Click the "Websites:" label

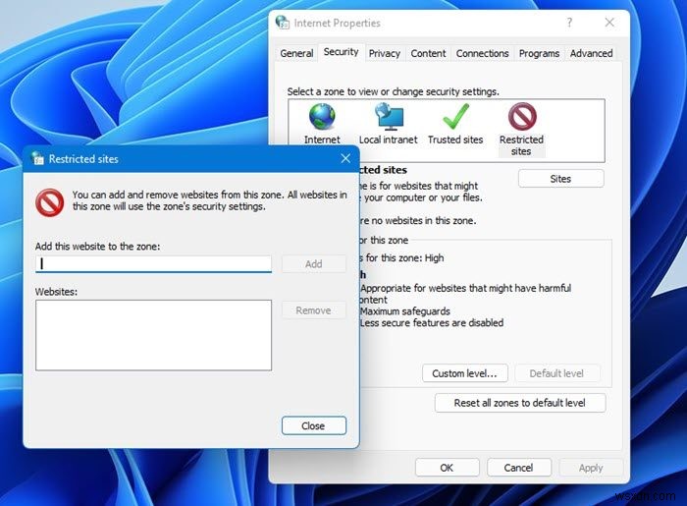[56, 292]
